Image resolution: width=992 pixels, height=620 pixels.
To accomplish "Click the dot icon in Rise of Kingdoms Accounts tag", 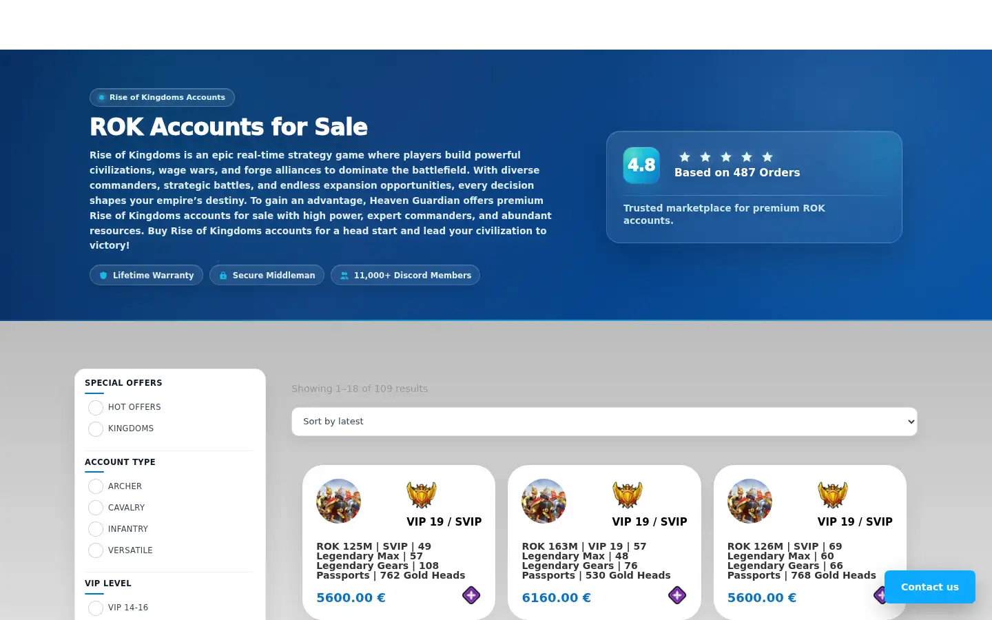I will (102, 98).
